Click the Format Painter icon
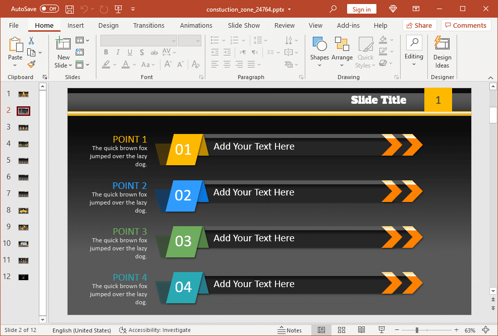 [x=31, y=64]
